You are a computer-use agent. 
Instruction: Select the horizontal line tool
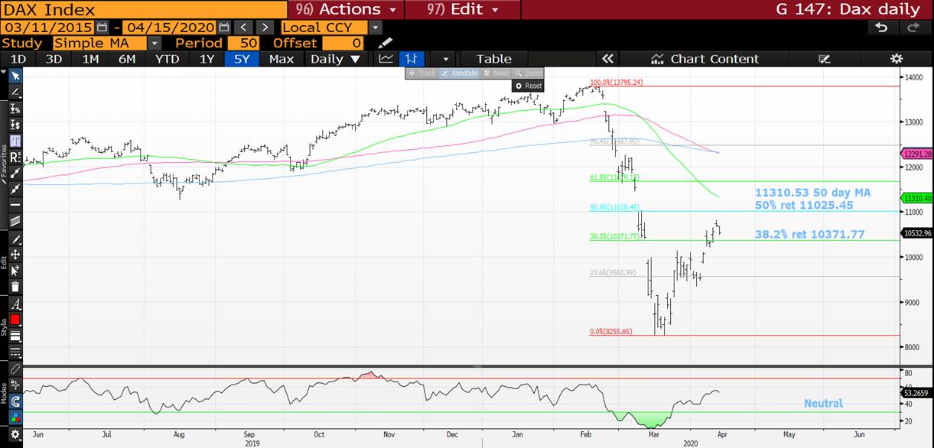(x=15, y=205)
